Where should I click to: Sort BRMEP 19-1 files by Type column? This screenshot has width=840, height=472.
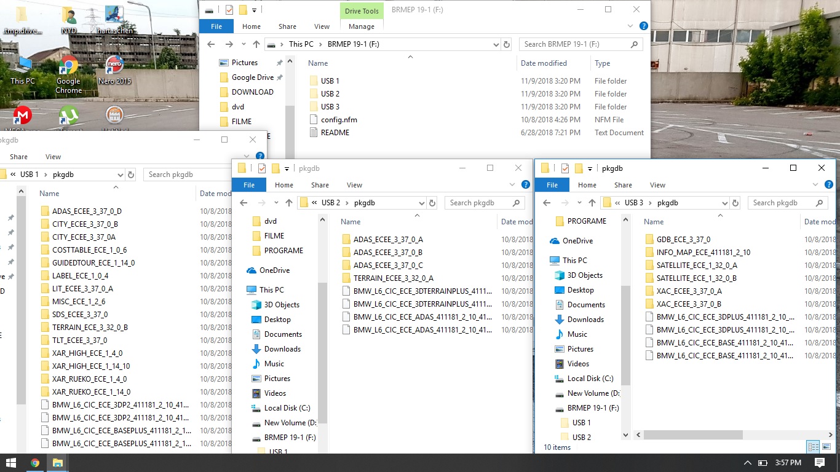[x=603, y=63]
